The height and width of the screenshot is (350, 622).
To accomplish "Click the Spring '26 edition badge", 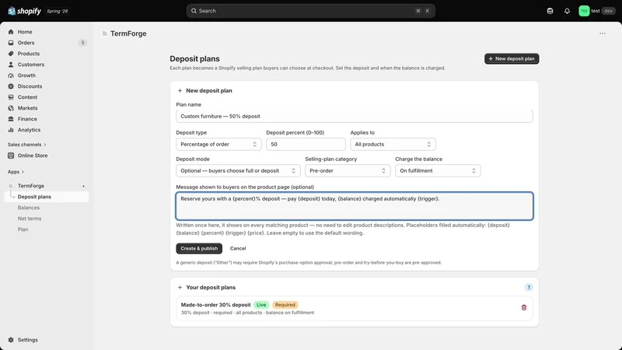I will tap(57, 11).
